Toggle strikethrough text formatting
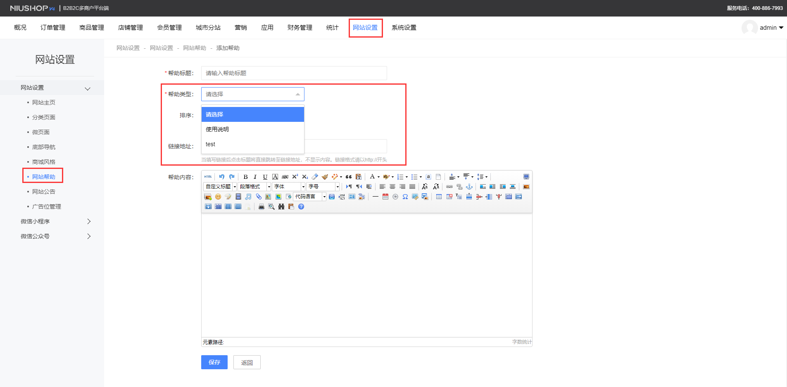 click(x=285, y=177)
